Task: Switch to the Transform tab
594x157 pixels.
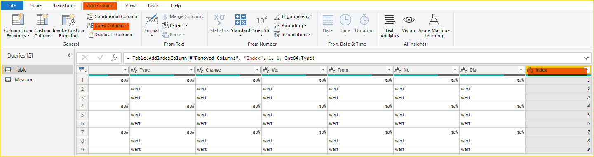Action: pyautogui.click(x=64, y=5)
